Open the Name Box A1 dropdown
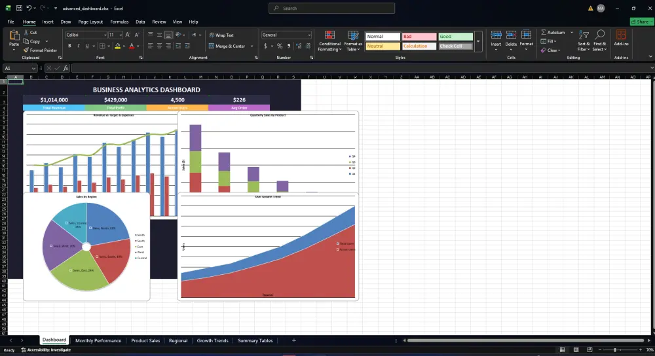Screen dimensions: 655x356 point(33,68)
